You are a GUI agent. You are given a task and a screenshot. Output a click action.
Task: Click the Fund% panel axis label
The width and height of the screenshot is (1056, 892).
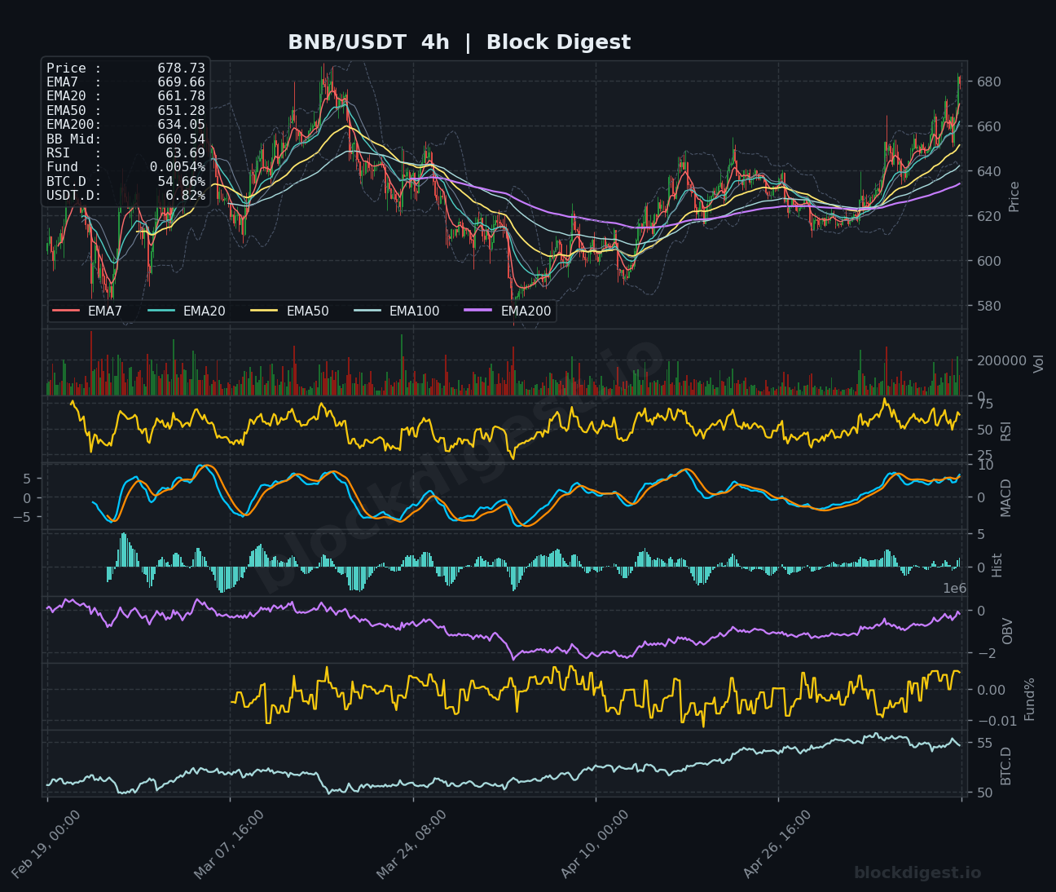click(1030, 699)
